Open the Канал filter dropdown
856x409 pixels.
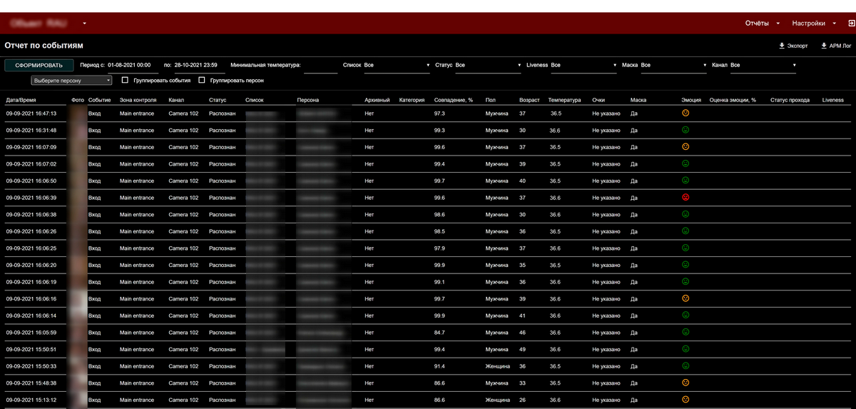tap(763, 65)
